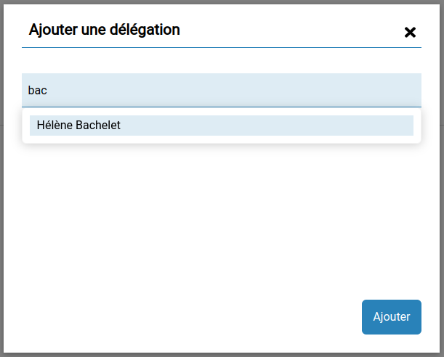Add the delegation using the Ajouter button

[391, 317]
